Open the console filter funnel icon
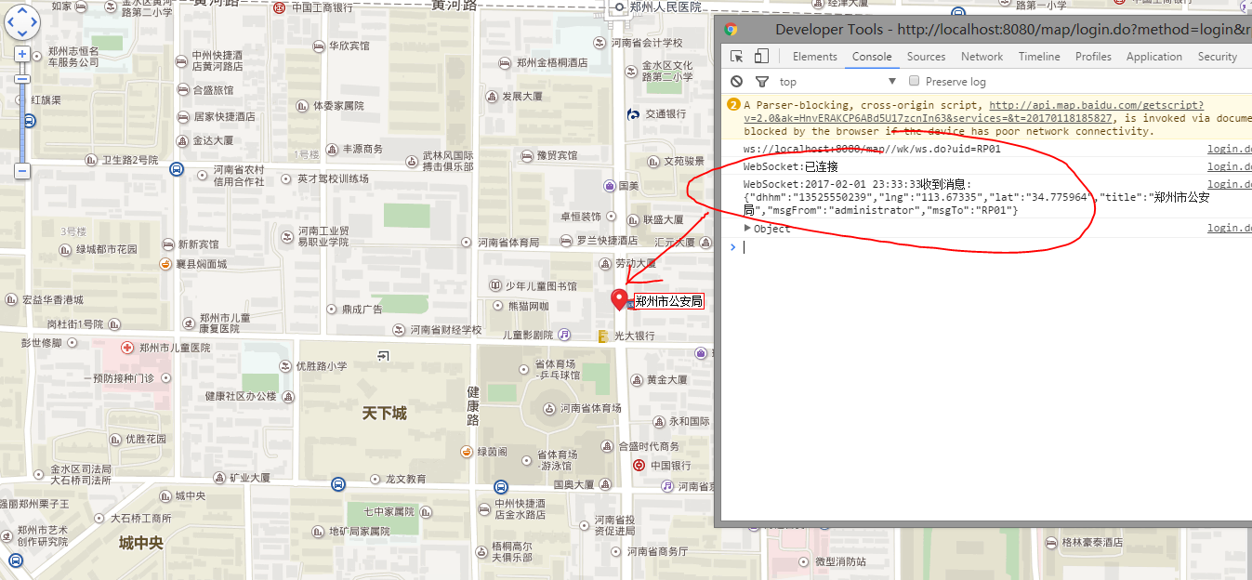Screen dimensions: 1252x580 coord(762,82)
